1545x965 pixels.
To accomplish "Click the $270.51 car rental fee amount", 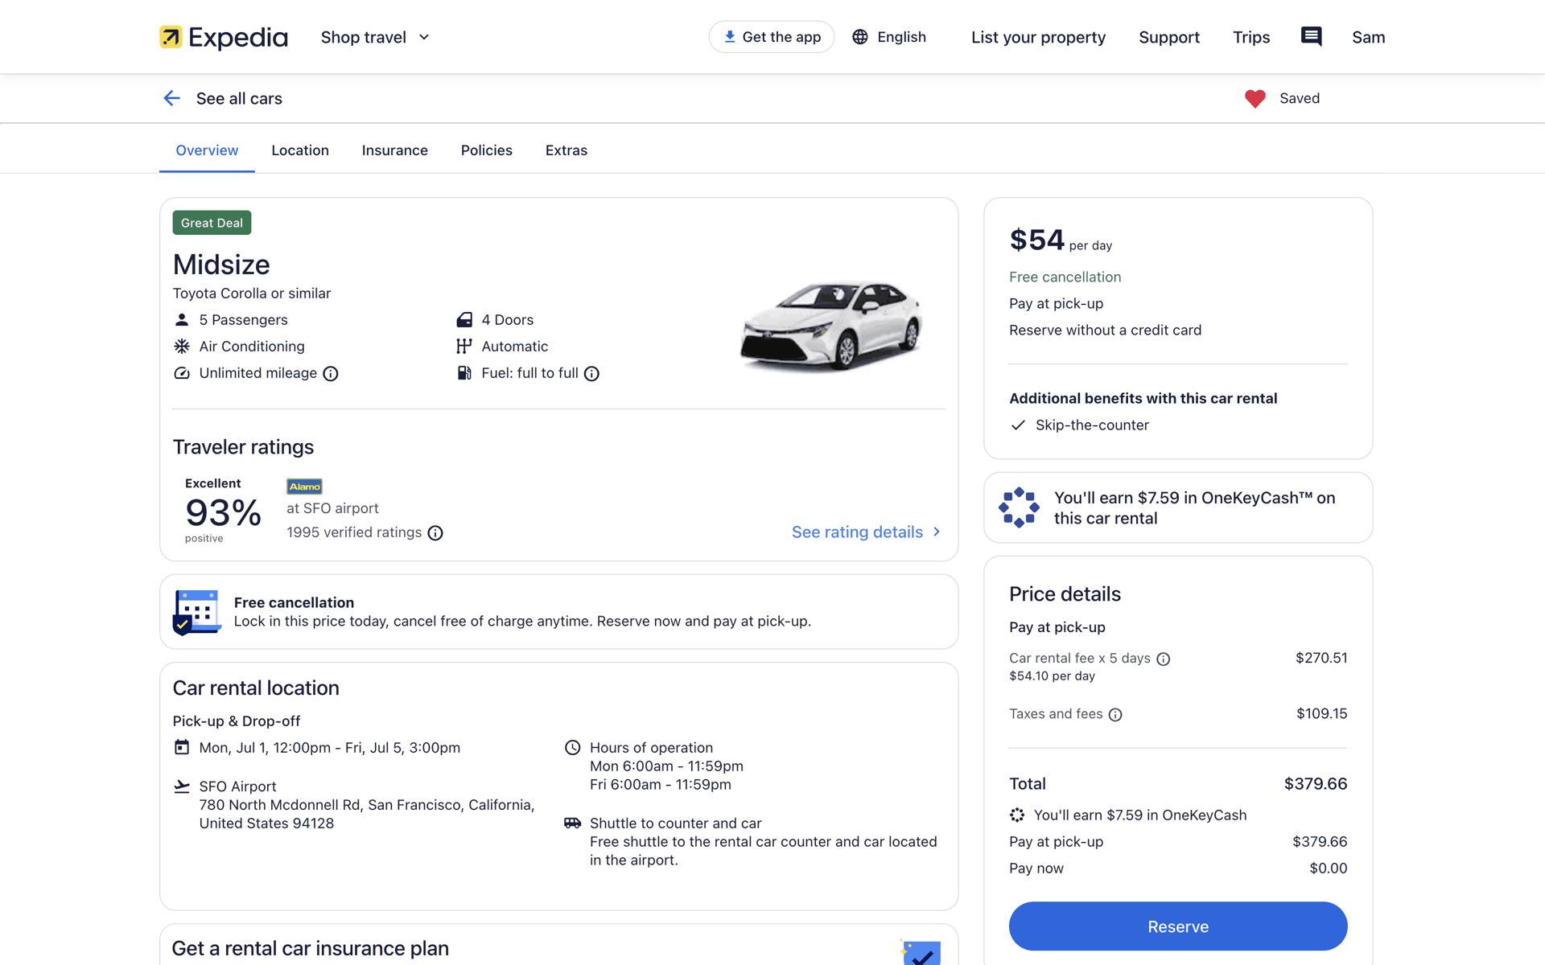I will (x=1321, y=658).
